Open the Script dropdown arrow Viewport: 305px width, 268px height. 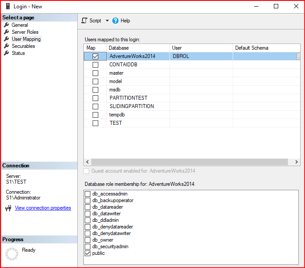click(107, 21)
